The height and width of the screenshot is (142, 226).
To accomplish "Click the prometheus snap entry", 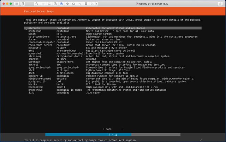I will (113, 90).
